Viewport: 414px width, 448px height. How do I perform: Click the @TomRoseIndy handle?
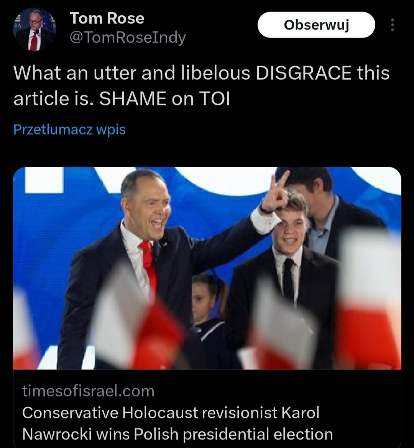point(128,38)
